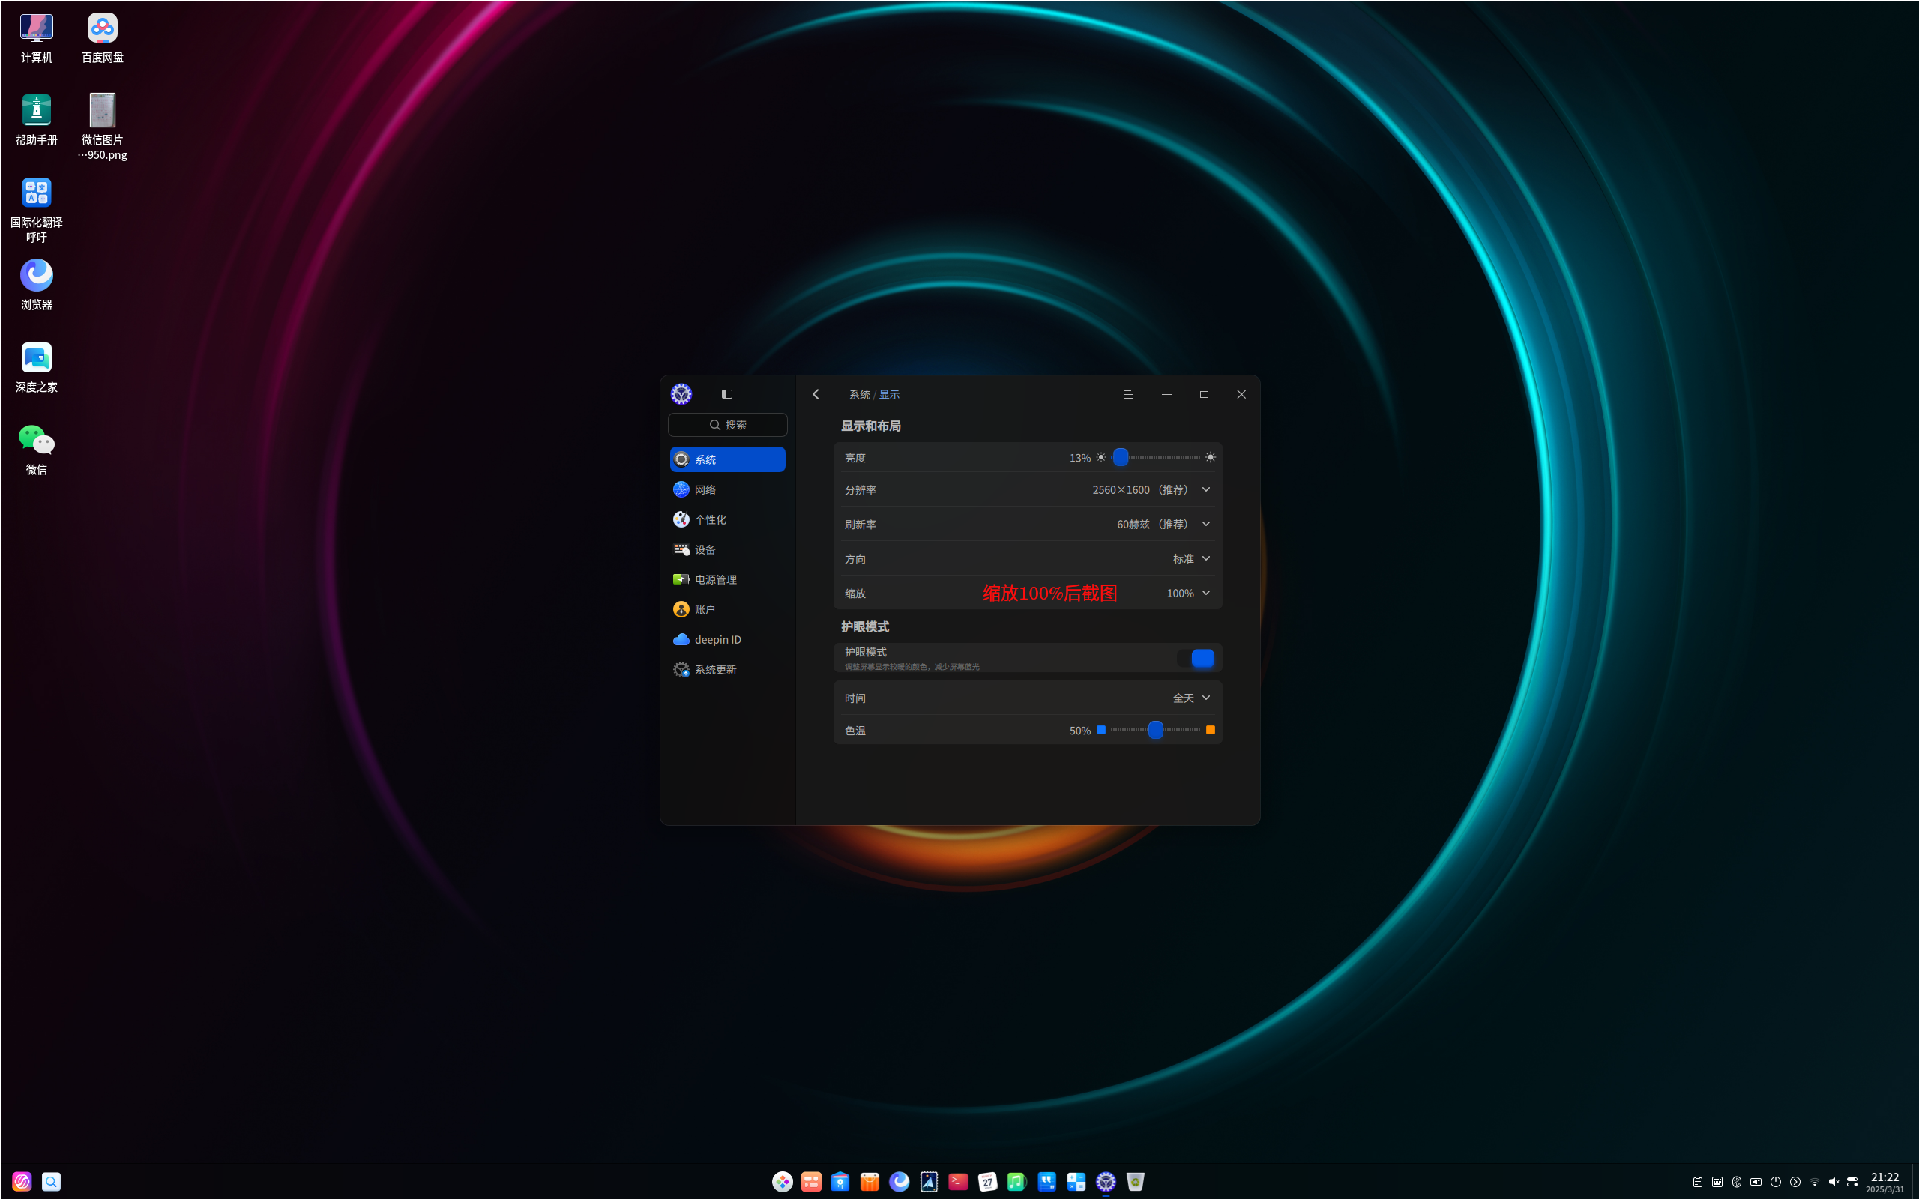
Task: Open the launcher in the dock
Action: [x=782, y=1182]
